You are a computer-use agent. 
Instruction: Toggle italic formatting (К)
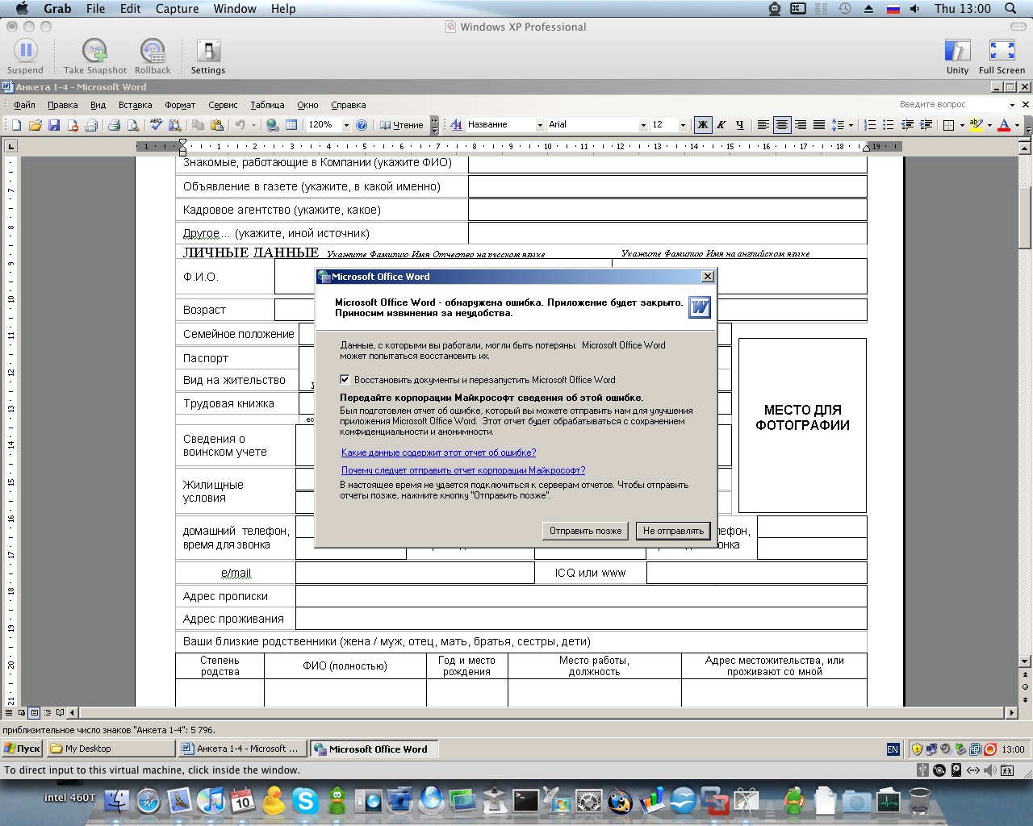(x=721, y=125)
